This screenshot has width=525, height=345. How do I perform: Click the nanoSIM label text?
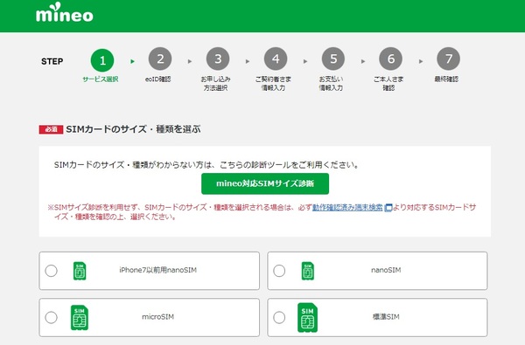point(386,270)
